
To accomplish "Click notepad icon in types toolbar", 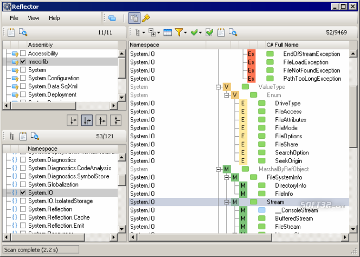I will click(x=221, y=33).
